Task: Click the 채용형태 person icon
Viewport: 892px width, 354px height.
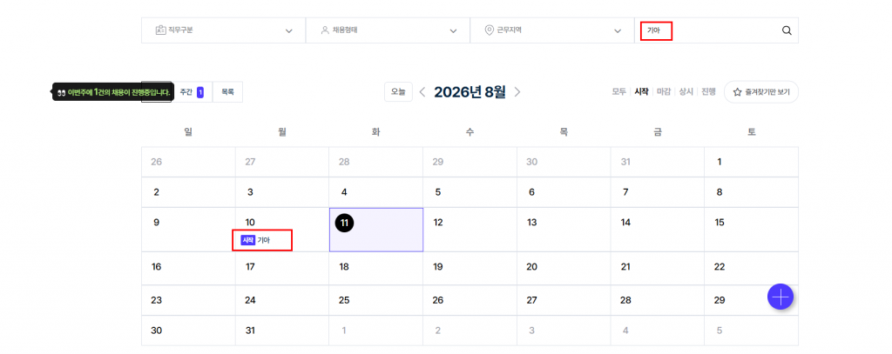Action: (x=325, y=30)
